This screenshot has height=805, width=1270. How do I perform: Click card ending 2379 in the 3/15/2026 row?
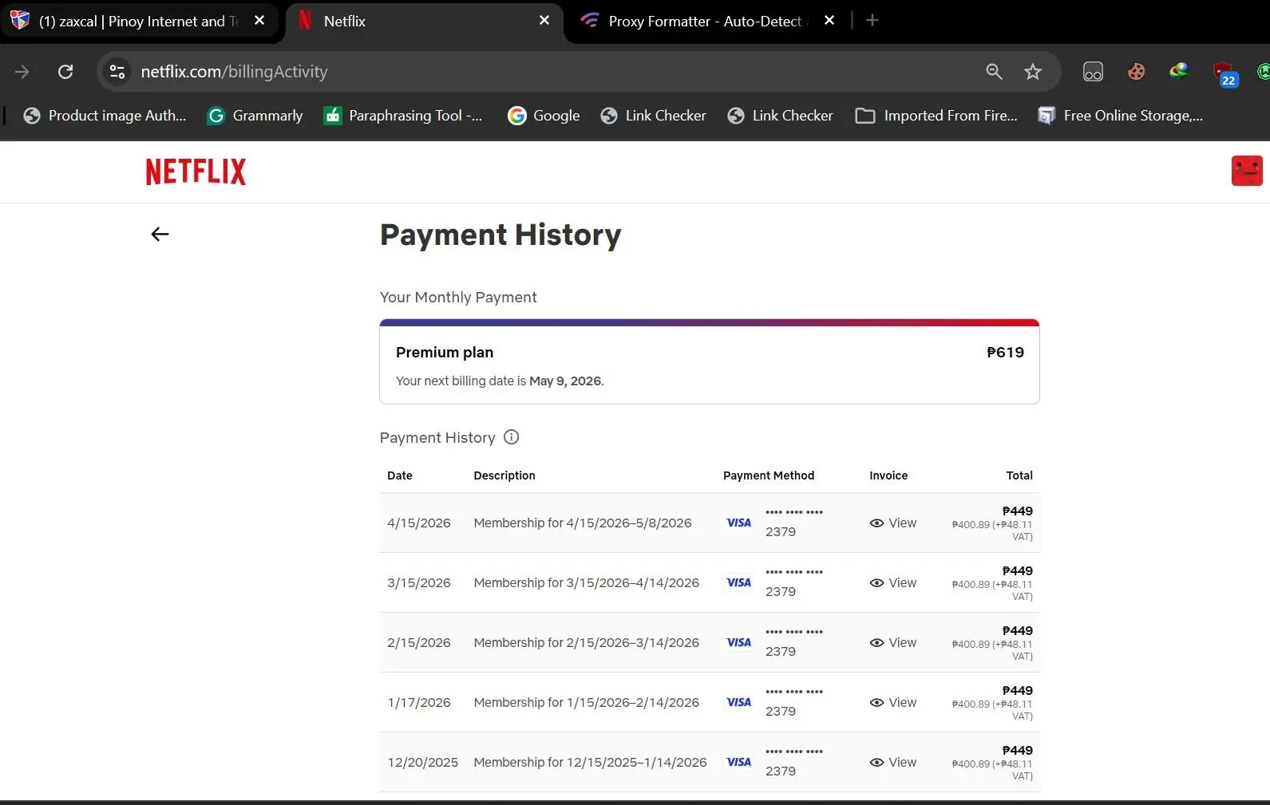click(793, 582)
